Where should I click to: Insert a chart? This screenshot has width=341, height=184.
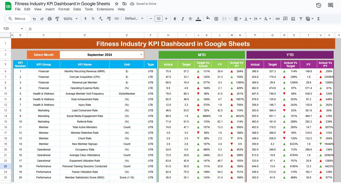pos(293,19)
